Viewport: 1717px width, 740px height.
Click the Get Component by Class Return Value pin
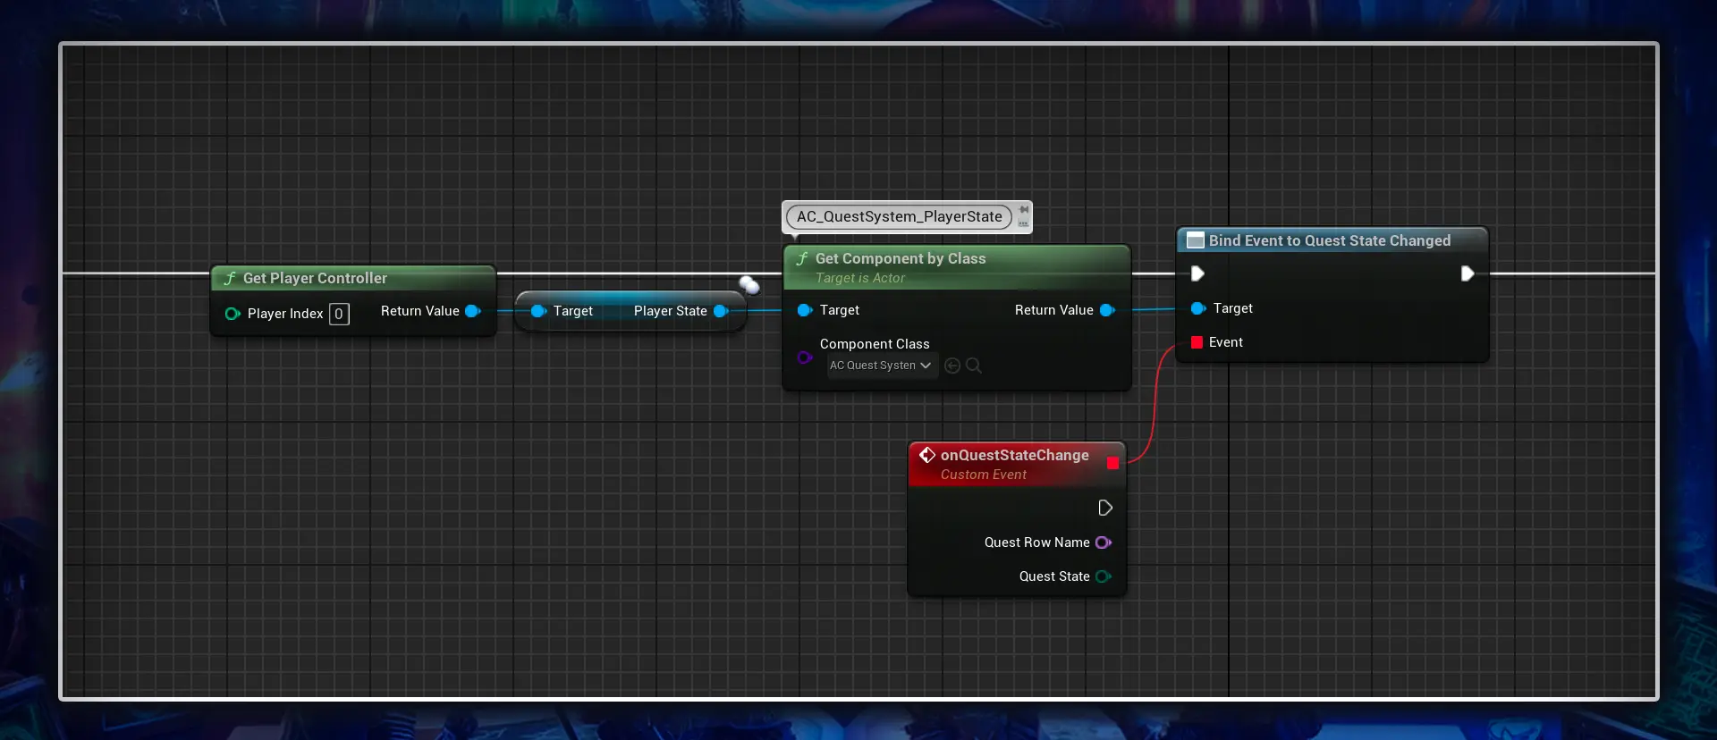coord(1107,310)
